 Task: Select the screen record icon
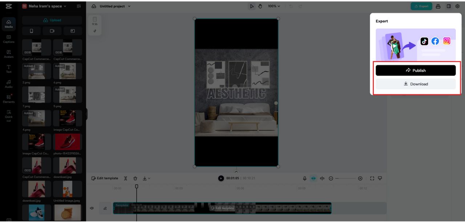point(73,31)
